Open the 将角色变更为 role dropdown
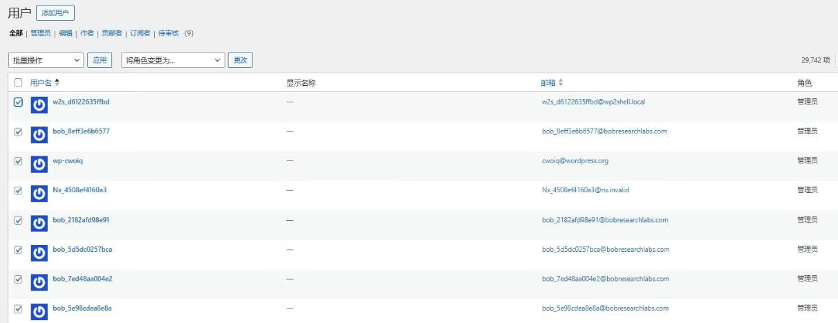This screenshot has width=838, height=323. [174, 60]
